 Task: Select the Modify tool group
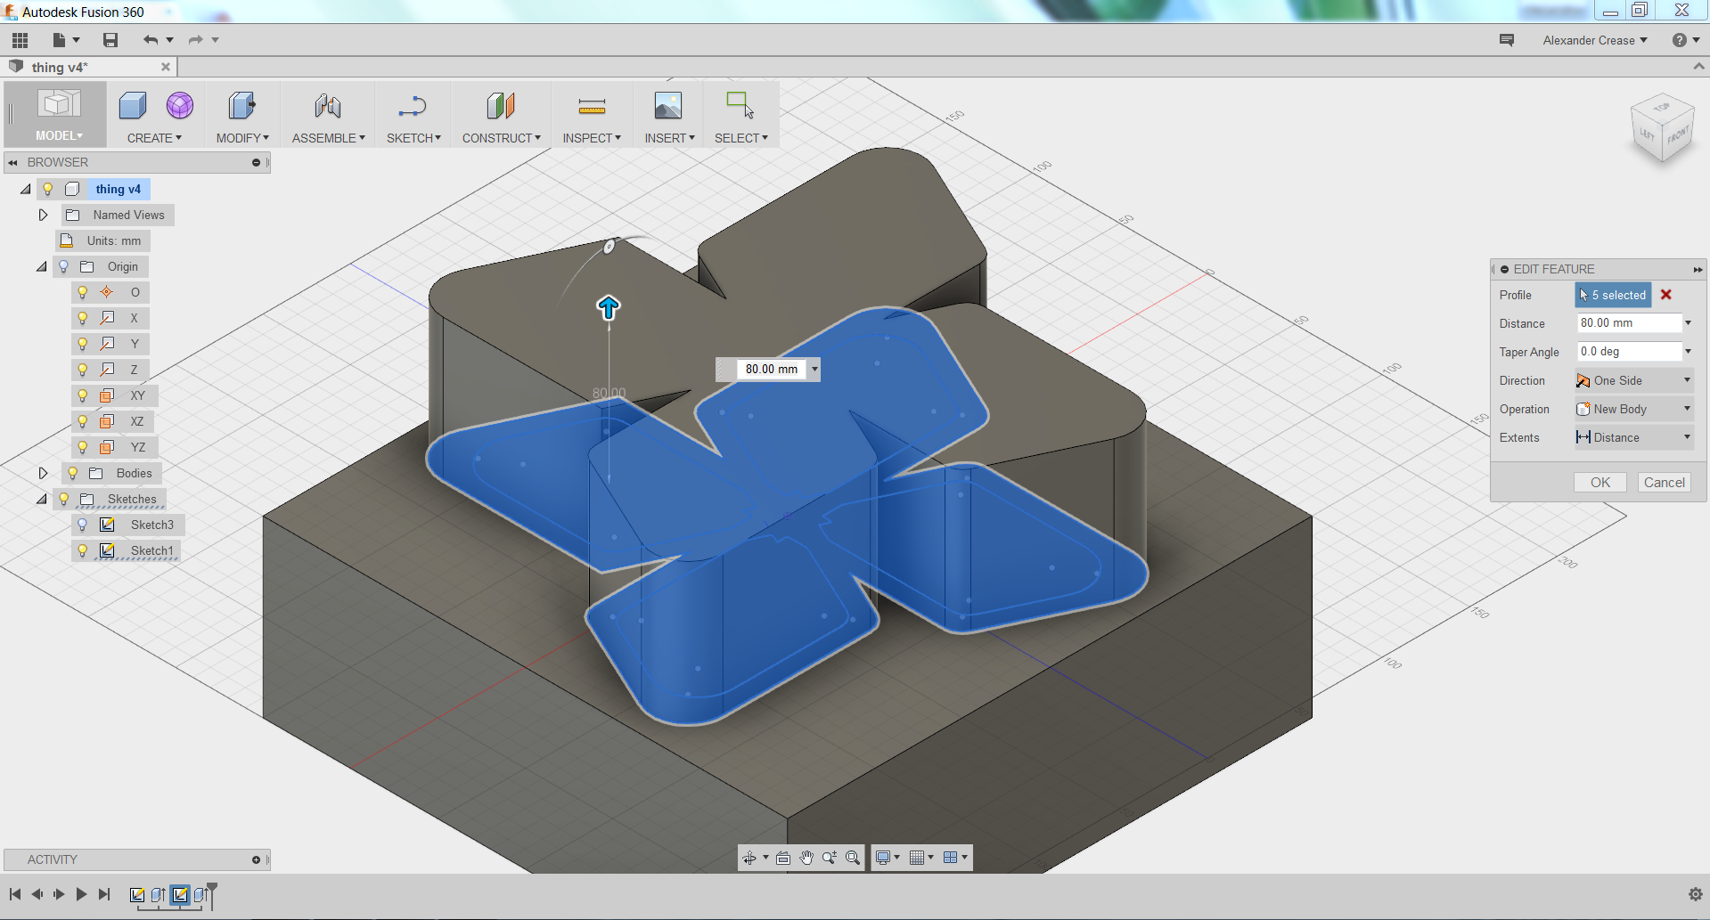[241, 137]
